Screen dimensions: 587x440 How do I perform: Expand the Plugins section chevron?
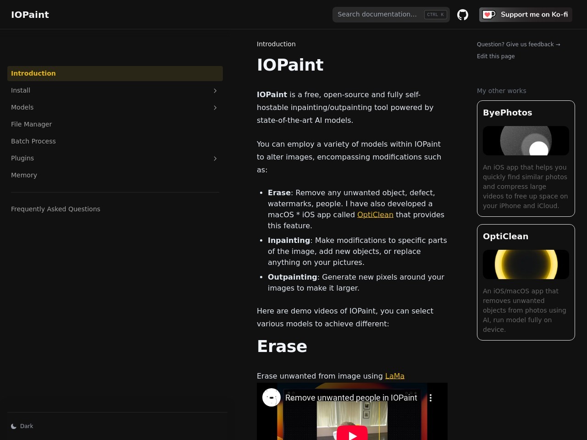tap(215, 159)
